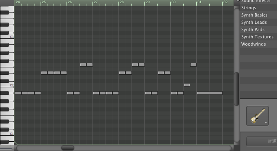Select the first note at bar 24
Image resolution: width=277 pixels, height=151 pixels.
(18, 93)
